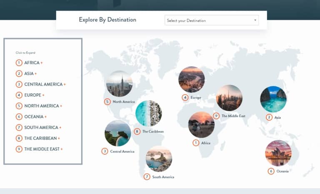Click the plus icon next to THE CARIBBEAN
The image size is (320, 194).
pyautogui.click(x=59, y=138)
